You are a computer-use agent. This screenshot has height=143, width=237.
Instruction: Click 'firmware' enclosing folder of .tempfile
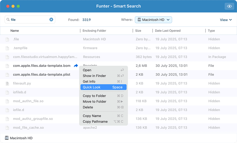[90, 48]
